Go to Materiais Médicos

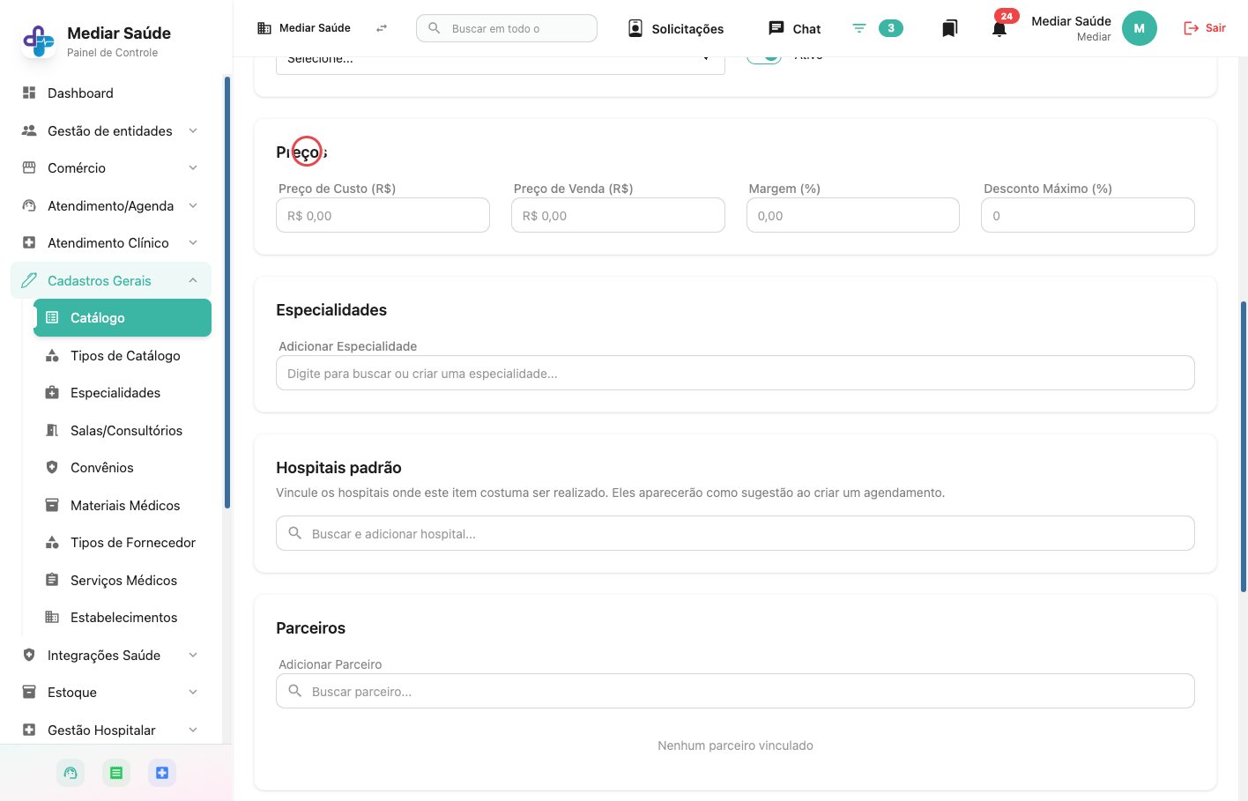pos(125,506)
